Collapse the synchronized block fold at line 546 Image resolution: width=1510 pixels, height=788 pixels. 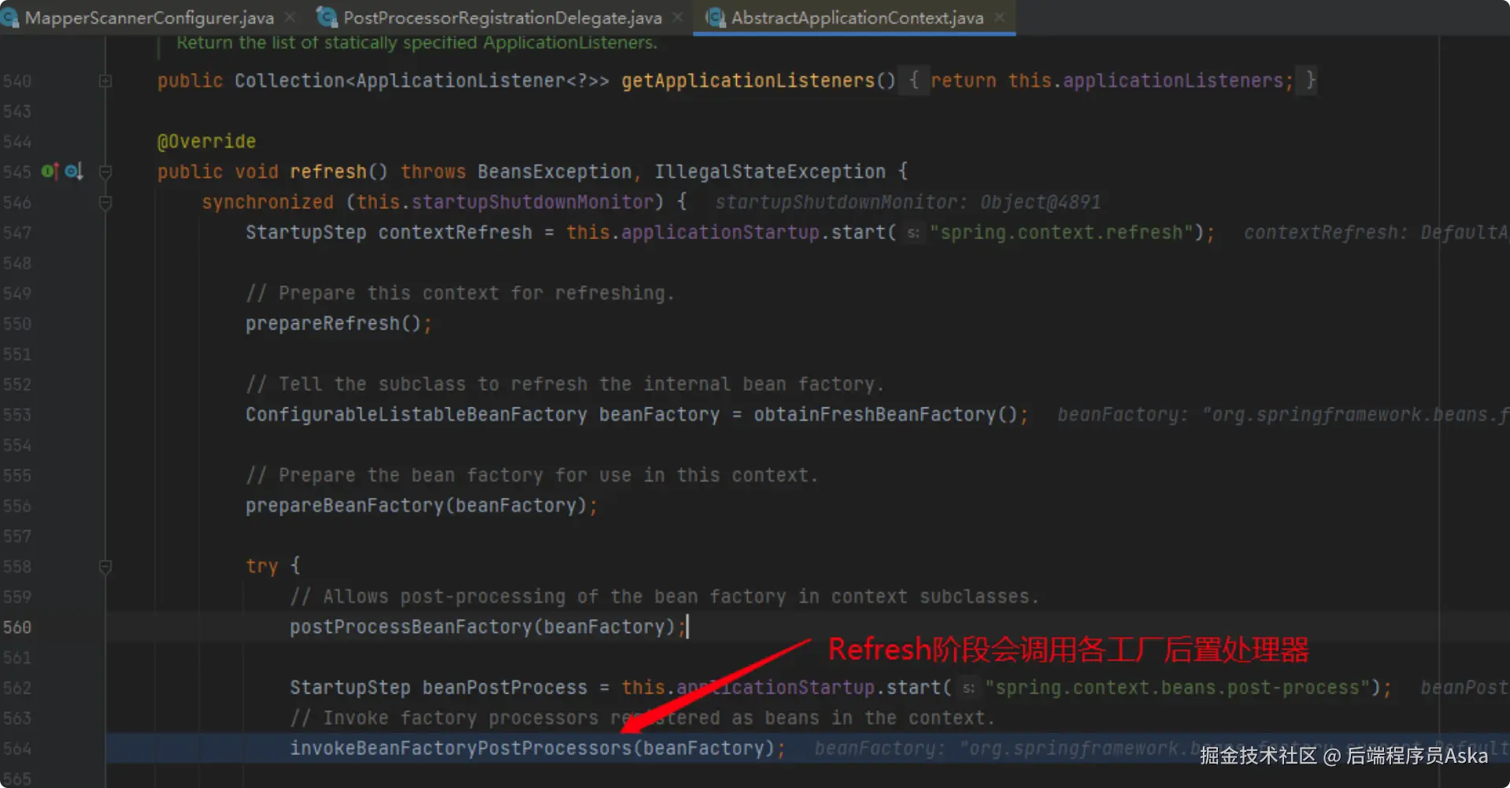pyautogui.click(x=105, y=202)
